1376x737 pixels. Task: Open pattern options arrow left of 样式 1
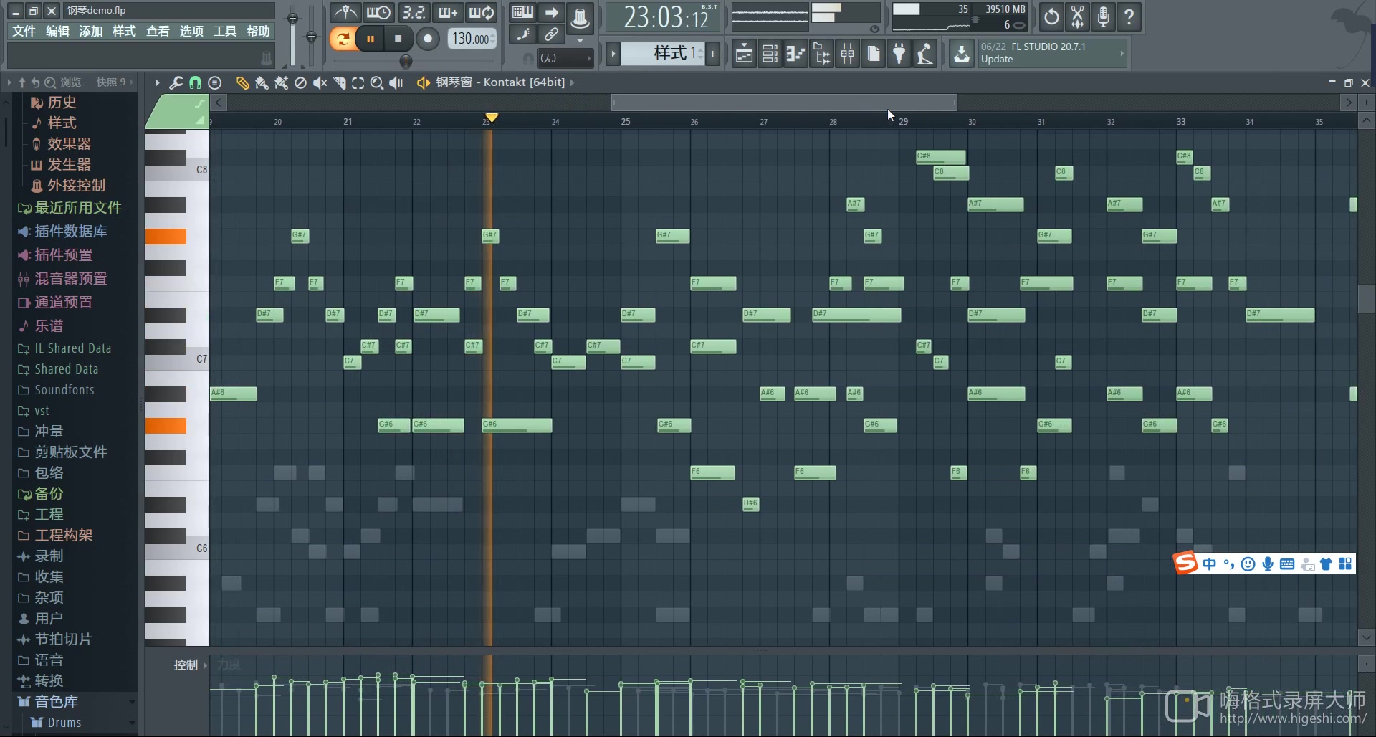point(613,54)
